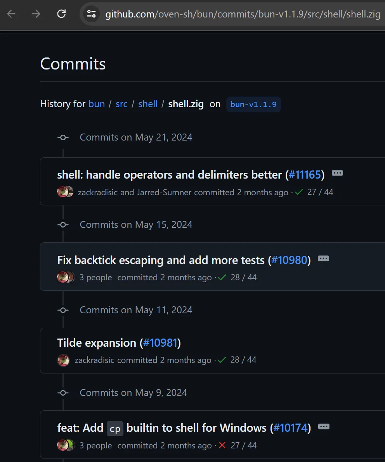Go to bun repository breadcrumb
This screenshot has height=462, width=385.
coord(97,104)
